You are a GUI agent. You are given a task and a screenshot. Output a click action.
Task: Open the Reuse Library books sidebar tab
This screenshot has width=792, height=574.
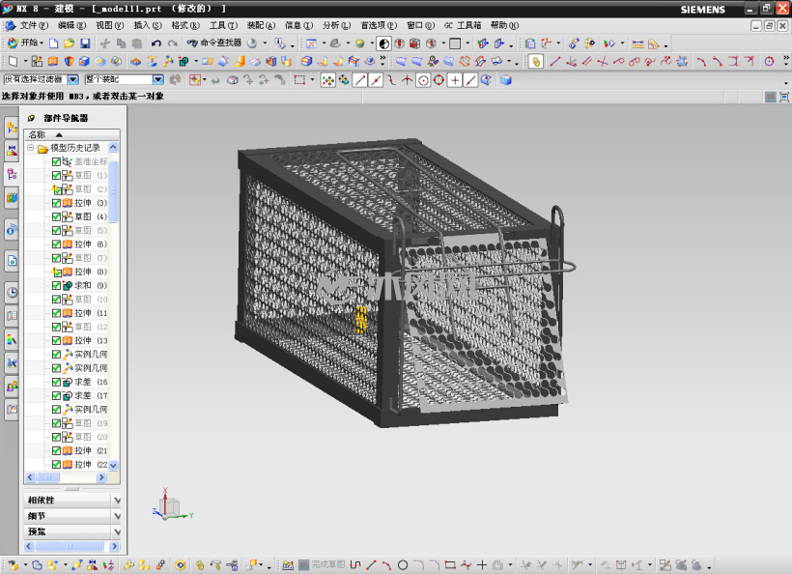(x=13, y=197)
